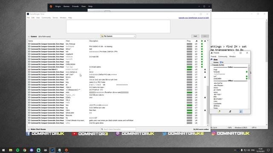Select game described '2v2 noob 50k'
Image resolution: width=273 pixels, height=153 pixels.
pos(116,57)
